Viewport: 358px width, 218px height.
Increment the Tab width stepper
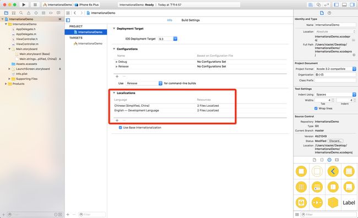[333, 99]
